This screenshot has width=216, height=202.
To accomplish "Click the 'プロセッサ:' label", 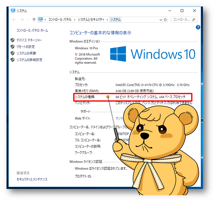I will pyautogui.click(x=81, y=85).
